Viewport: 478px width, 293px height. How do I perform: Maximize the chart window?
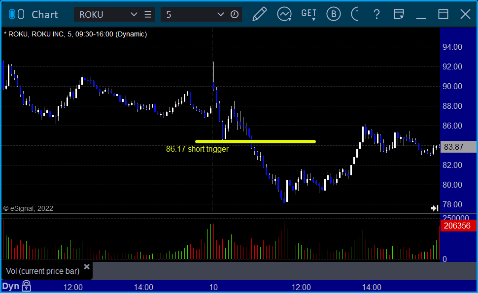(443, 14)
